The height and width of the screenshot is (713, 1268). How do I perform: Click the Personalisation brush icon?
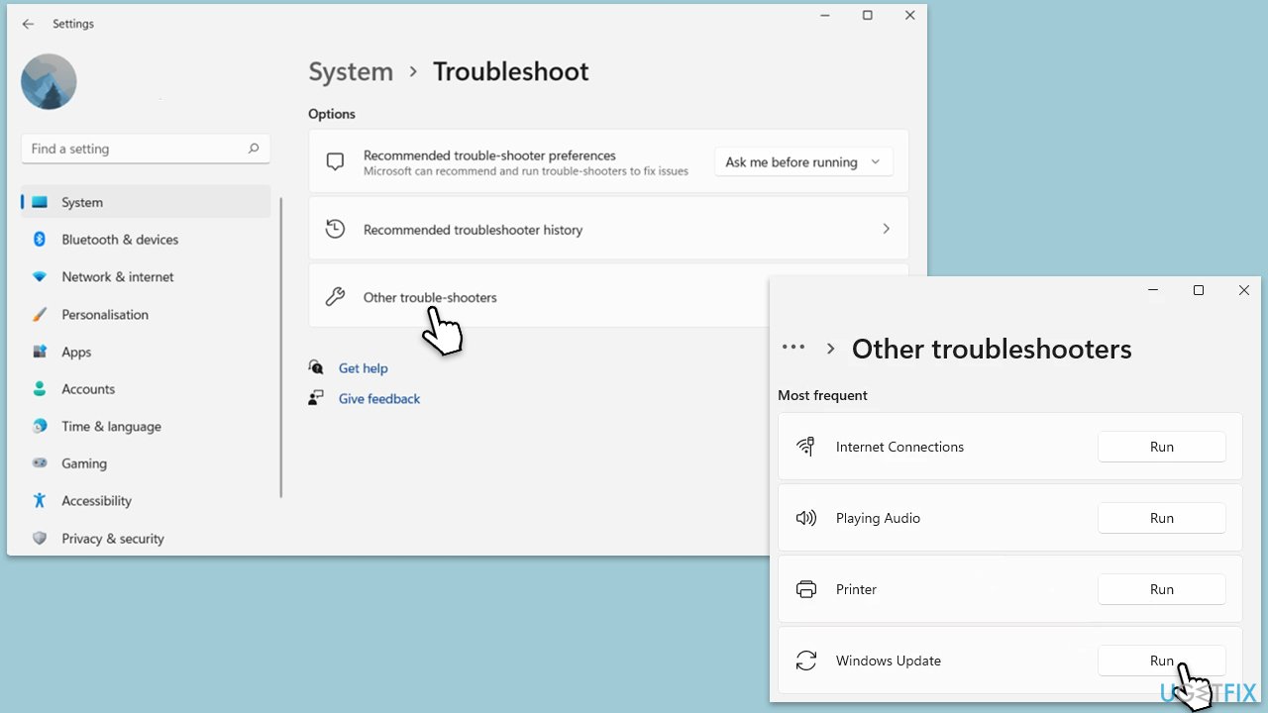tap(40, 315)
